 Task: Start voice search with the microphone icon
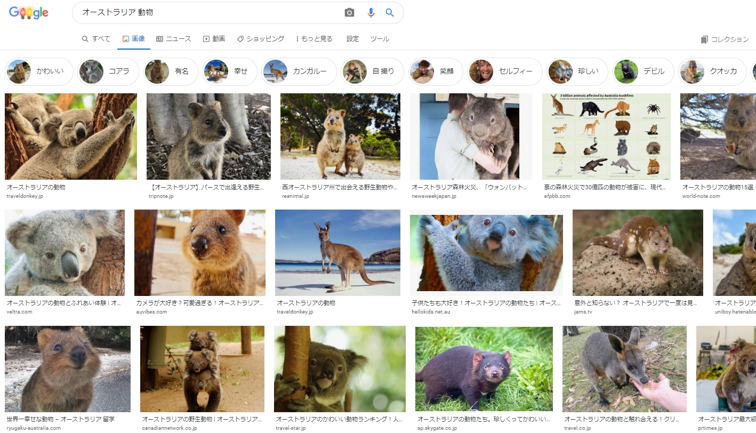[371, 12]
